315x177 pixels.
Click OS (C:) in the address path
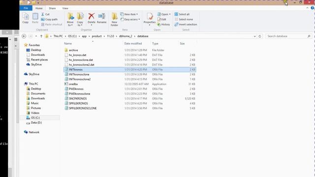(x=72, y=36)
